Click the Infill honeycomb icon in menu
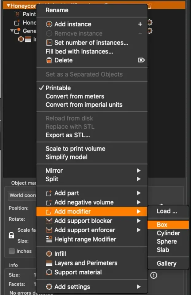This screenshot has width=191, height=295. tap(49, 254)
